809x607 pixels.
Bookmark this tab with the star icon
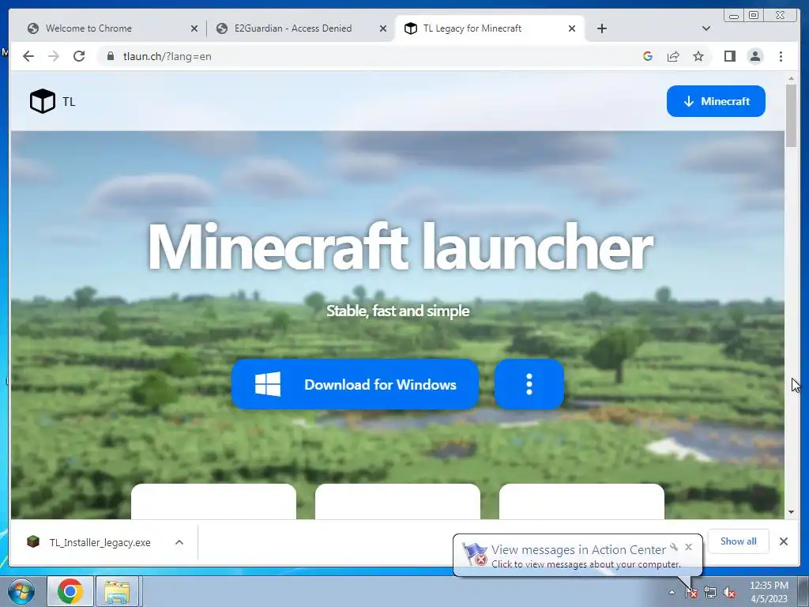pyautogui.click(x=698, y=56)
